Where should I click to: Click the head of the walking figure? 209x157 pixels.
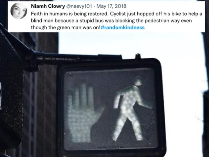138,81
